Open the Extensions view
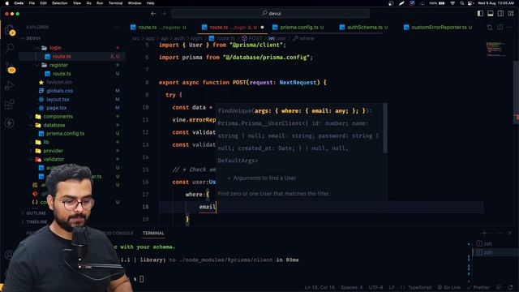Screen dimensions: 519x292 click(10, 105)
